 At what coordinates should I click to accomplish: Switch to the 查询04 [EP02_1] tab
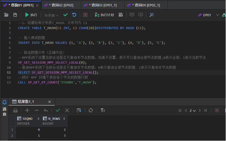146,5
